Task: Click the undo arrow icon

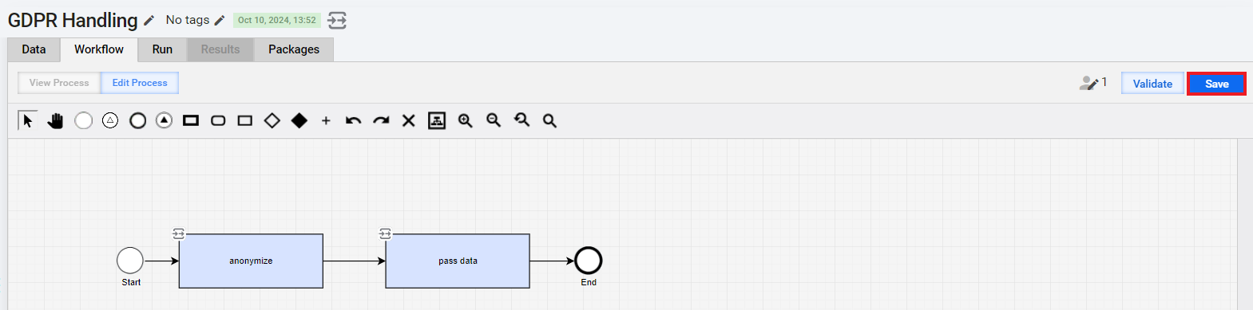Action: pos(353,120)
